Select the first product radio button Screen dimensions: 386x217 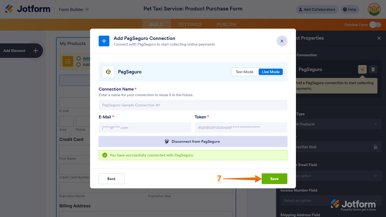79,58
